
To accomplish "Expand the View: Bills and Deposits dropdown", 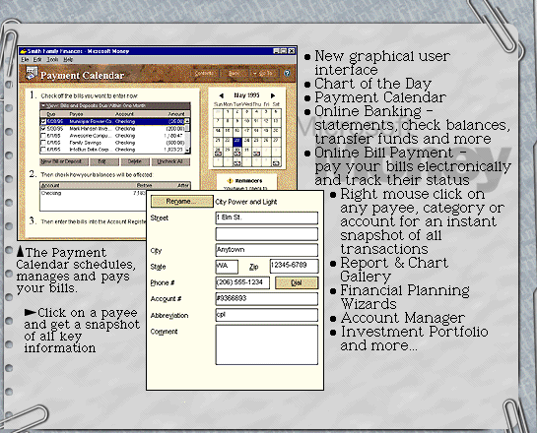I will (114, 105).
